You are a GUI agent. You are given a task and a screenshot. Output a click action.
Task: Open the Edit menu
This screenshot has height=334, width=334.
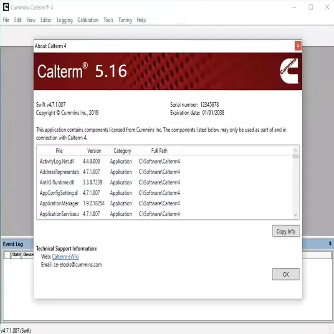[x=18, y=20]
